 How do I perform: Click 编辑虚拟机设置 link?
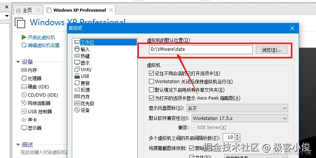(44, 46)
